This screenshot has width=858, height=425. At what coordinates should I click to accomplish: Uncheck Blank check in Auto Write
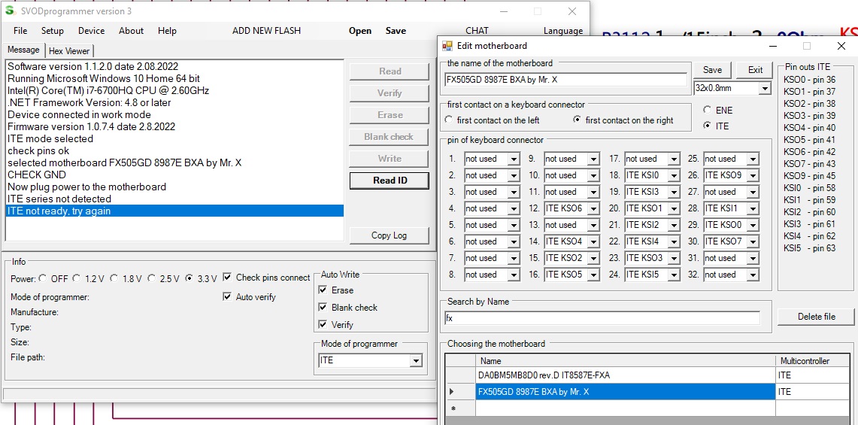click(x=323, y=308)
